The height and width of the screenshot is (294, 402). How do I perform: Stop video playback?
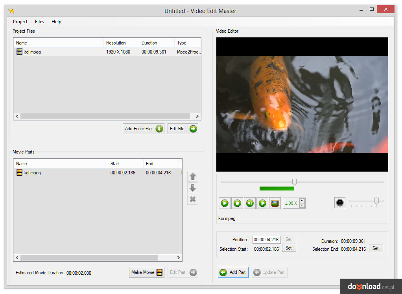click(x=237, y=203)
